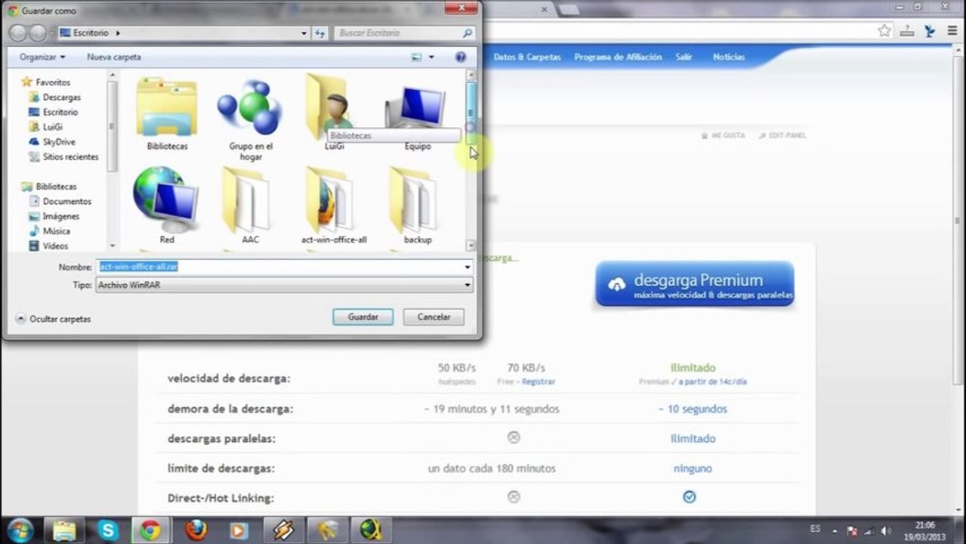Click the EDIT-PANEL link
Screen dimensions: 966x544
(782, 135)
